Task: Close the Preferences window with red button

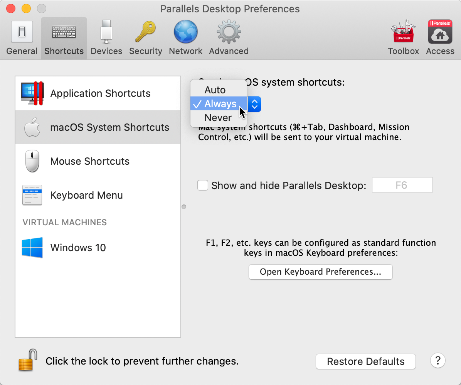Action: click(x=11, y=8)
